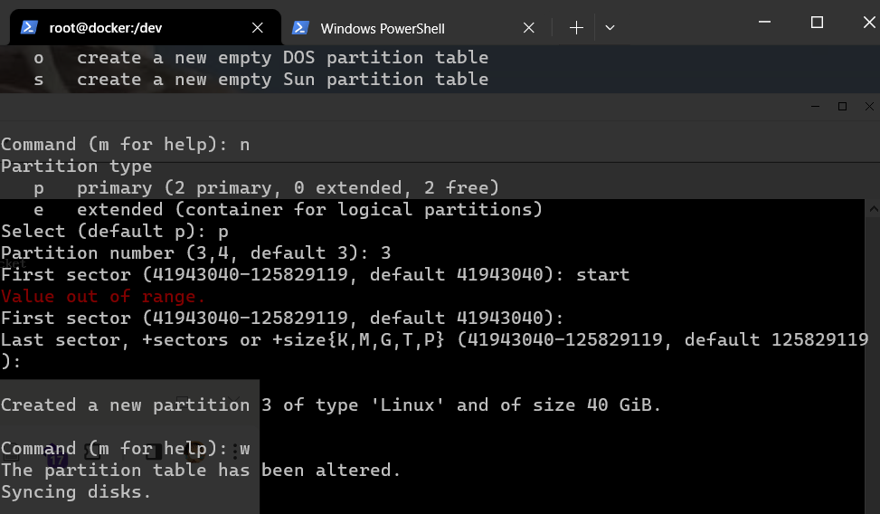
Task: Close the Windows PowerShell tab
Action: click(x=530, y=28)
